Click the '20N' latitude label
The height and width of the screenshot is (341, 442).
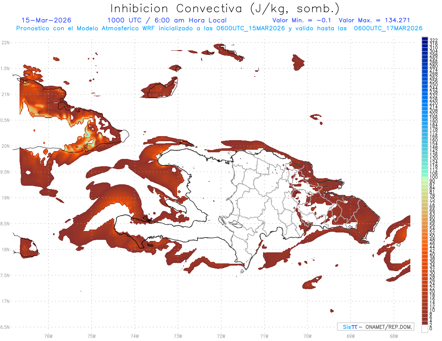click(6, 146)
